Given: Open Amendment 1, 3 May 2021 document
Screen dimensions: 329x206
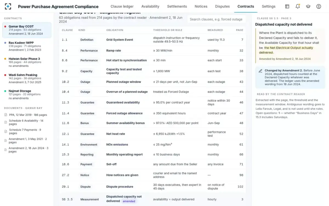Looking at the screenshot, I should tap(27, 141).
